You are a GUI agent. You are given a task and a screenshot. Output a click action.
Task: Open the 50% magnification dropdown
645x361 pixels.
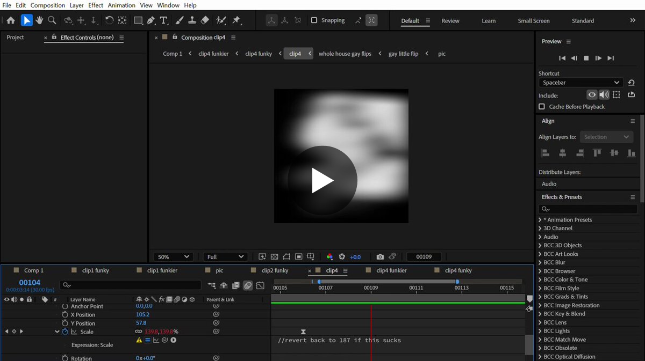point(173,257)
